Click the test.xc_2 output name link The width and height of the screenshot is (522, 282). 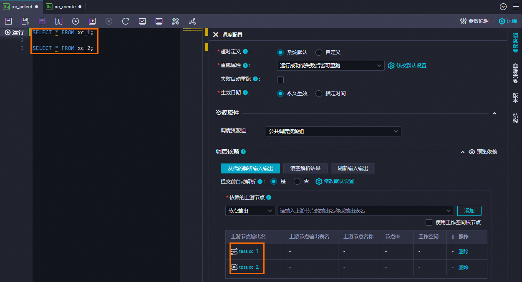[249, 267]
